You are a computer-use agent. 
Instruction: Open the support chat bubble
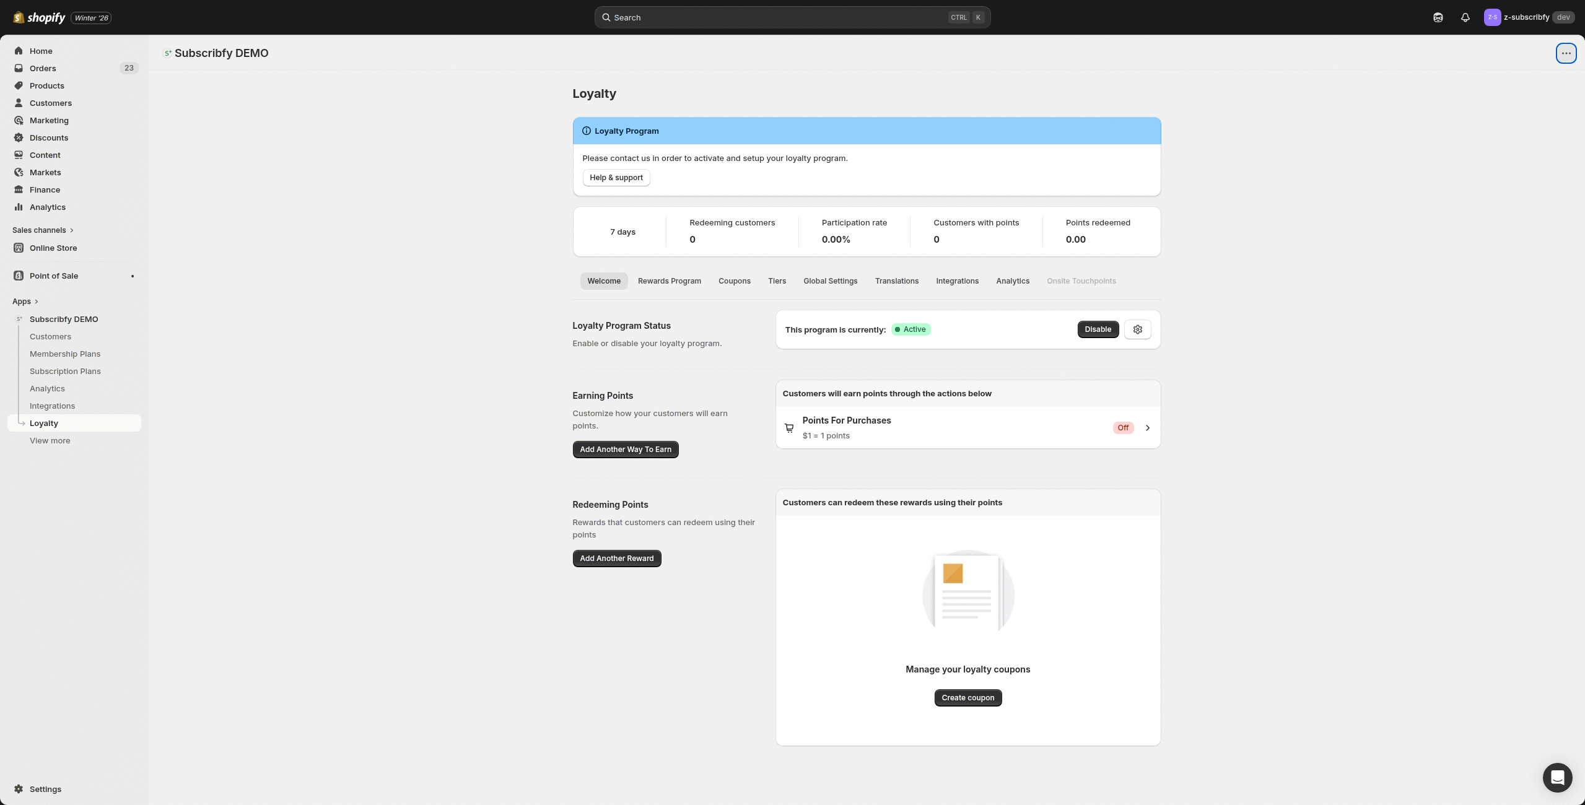tap(1557, 777)
